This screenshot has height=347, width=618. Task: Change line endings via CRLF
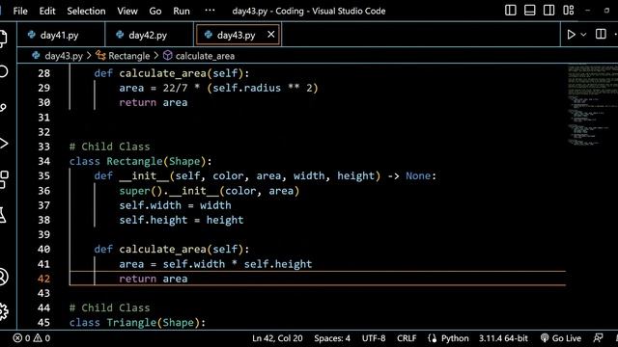click(x=407, y=338)
